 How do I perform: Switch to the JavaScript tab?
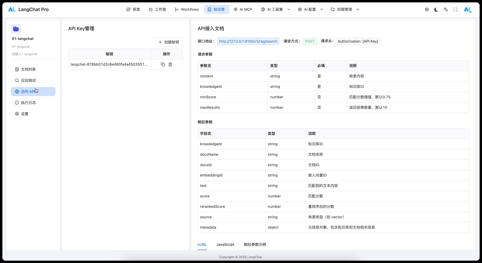(x=225, y=244)
